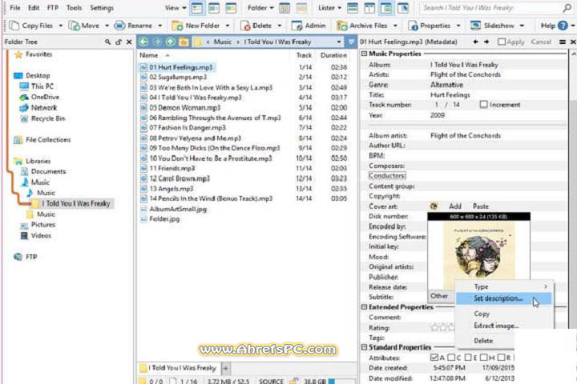Viewport: 577px width, 384px height.
Task: Open the Settings menu
Action: click(102, 8)
